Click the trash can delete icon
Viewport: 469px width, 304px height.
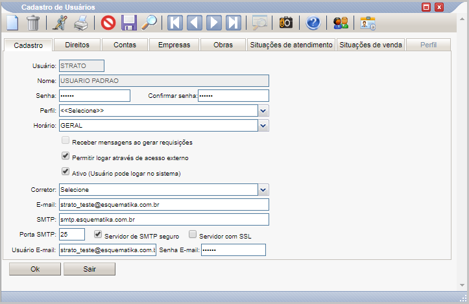[x=33, y=23]
